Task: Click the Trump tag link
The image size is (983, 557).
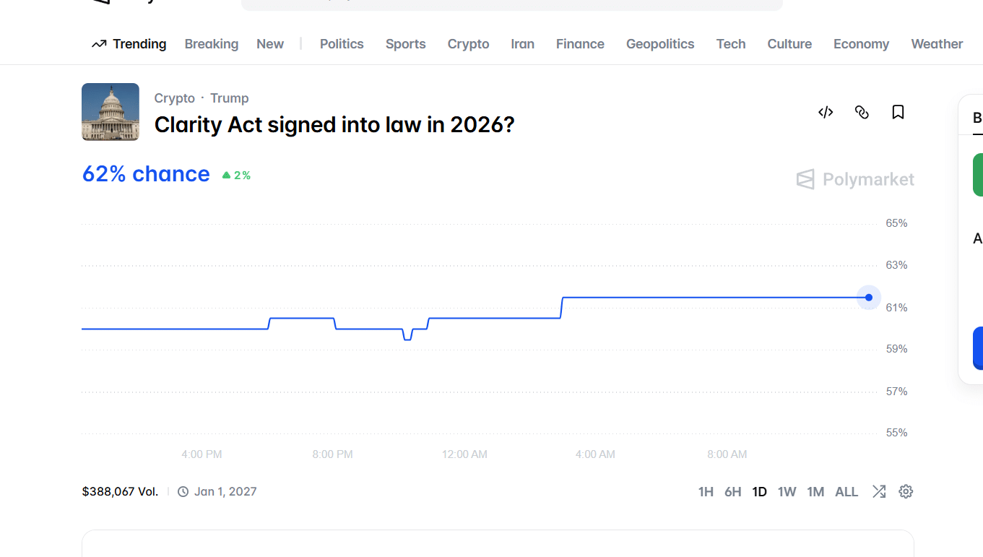Action: coord(229,98)
